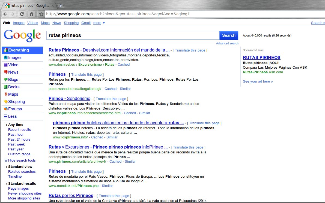Filter results to Past year
The height and width of the screenshot is (203, 325).
(16, 149)
